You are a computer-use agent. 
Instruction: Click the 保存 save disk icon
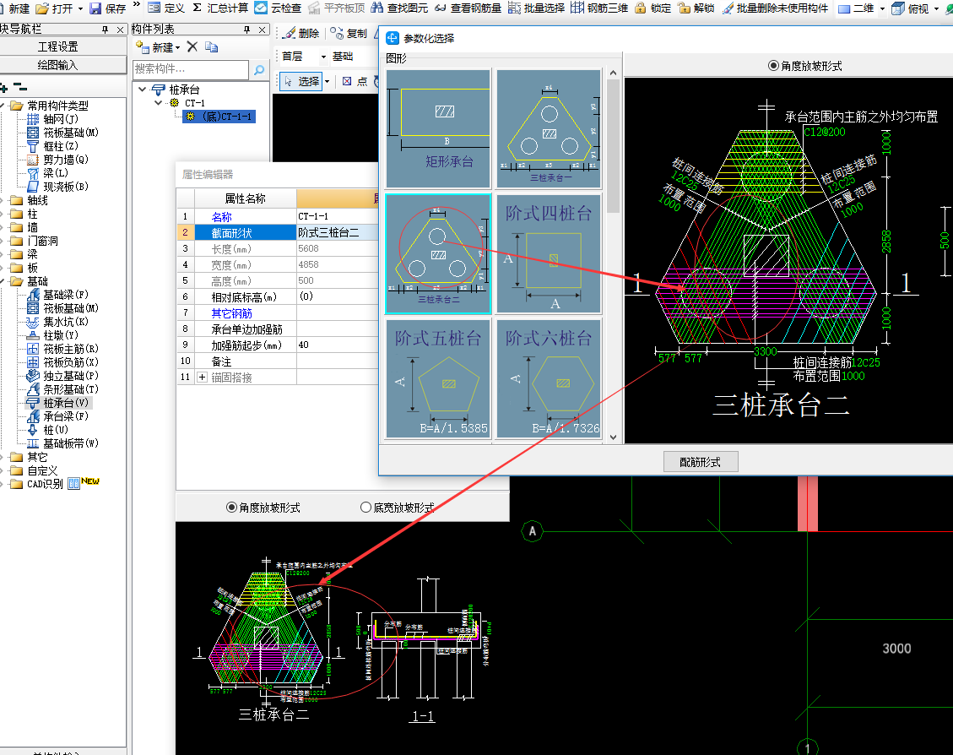tap(95, 8)
